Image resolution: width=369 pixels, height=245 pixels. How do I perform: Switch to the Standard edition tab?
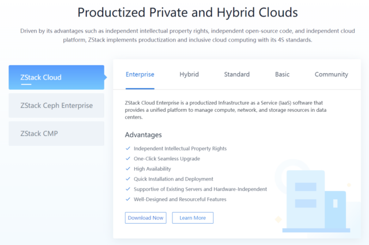click(237, 74)
